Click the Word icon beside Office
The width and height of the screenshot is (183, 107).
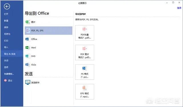point(27,39)
